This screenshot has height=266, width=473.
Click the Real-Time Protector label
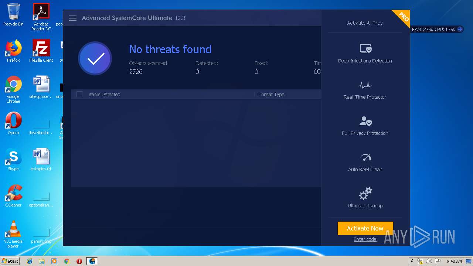[x=365, y=97]
